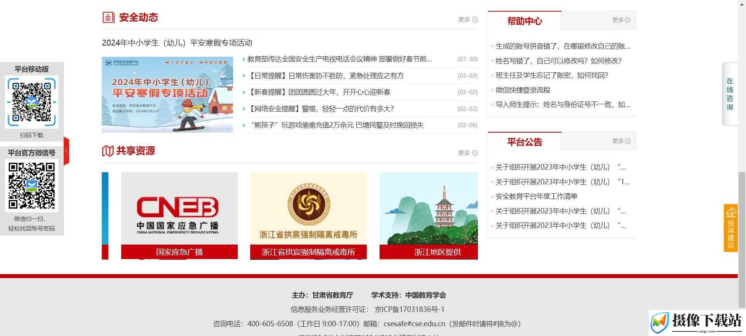Viewport: 746px width, 336px height.
Task: Click 主办：甘肃省教育厅 footer text
Action: (322, 295)
